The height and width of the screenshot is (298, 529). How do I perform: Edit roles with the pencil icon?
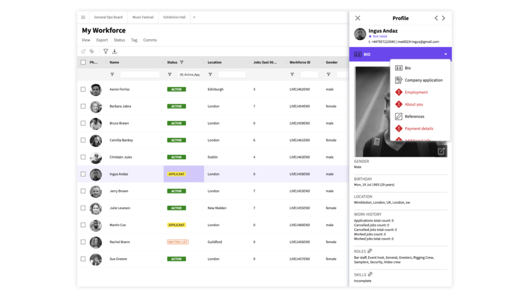[370, 251]
